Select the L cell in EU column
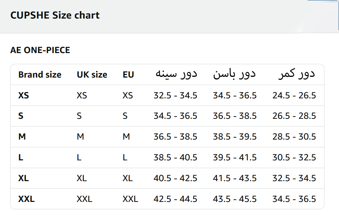Screen dimensions: 339x219 (125, 157)
